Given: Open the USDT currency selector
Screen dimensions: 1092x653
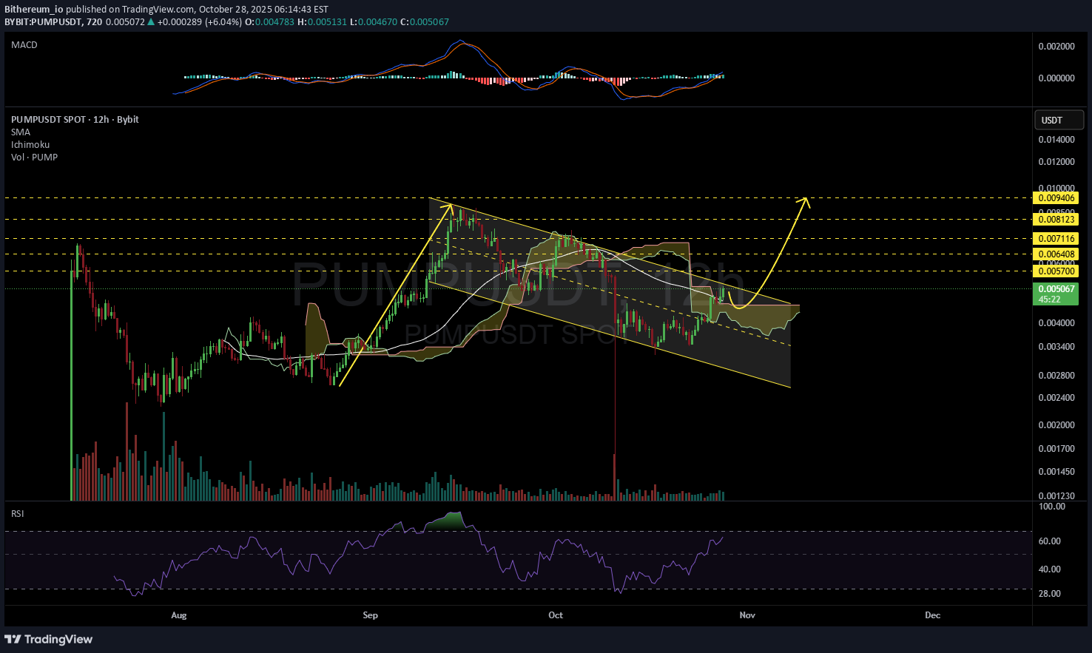Looking at the screenshot, I should click(1059, 120).
